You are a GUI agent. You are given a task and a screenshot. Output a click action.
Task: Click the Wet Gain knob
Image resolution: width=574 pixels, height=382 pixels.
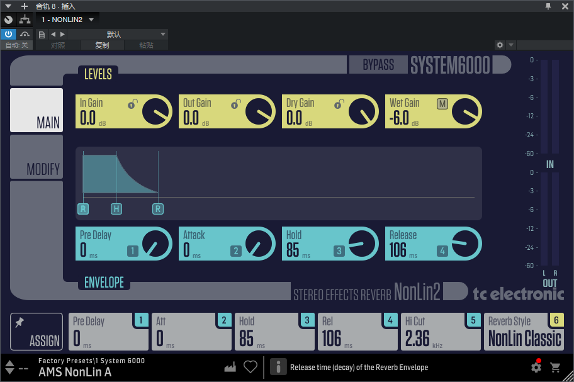(x=466, y=111)
